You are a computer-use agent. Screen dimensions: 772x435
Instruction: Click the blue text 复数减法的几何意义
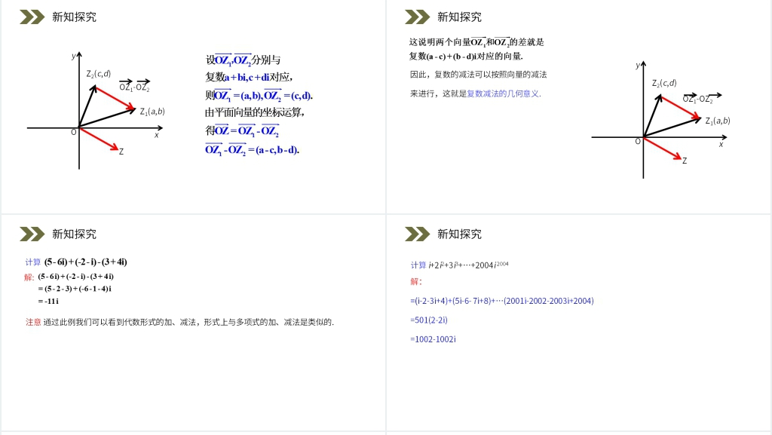(x=504, y=93)
